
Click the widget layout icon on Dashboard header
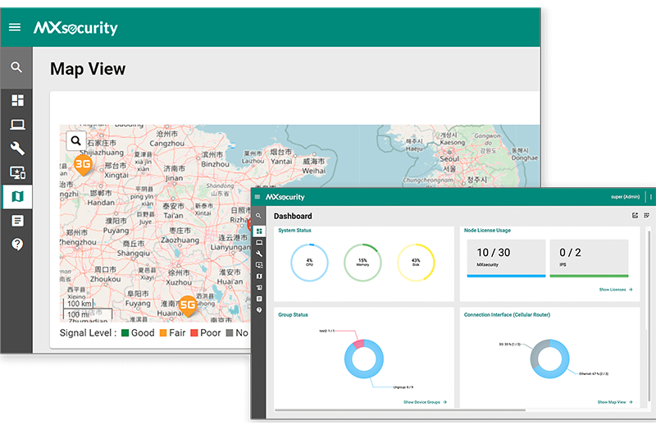[646, 215]
